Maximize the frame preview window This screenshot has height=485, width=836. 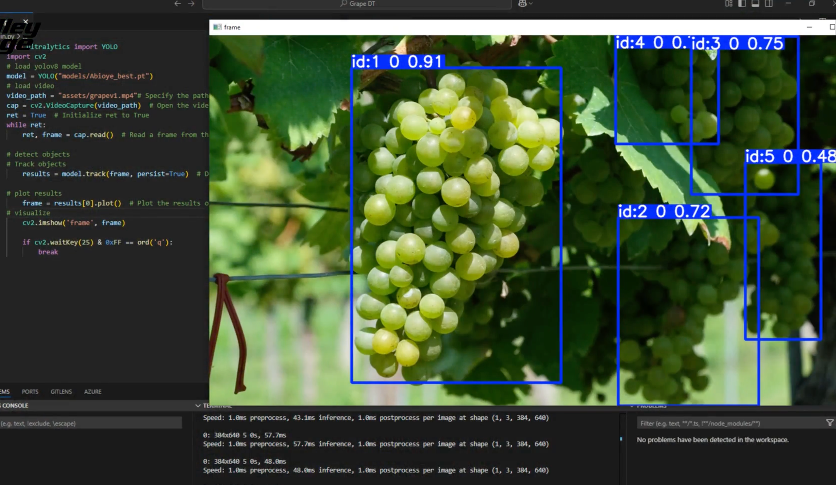point(832,27)
